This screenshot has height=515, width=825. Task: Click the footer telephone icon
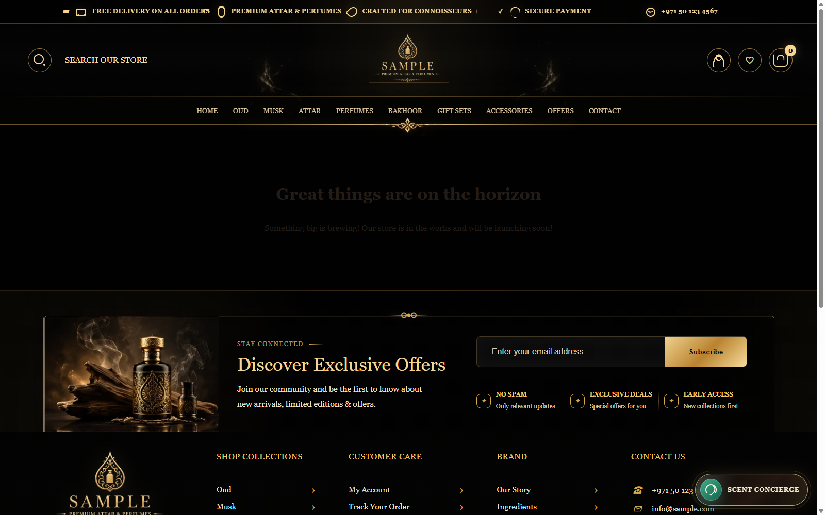638,490
